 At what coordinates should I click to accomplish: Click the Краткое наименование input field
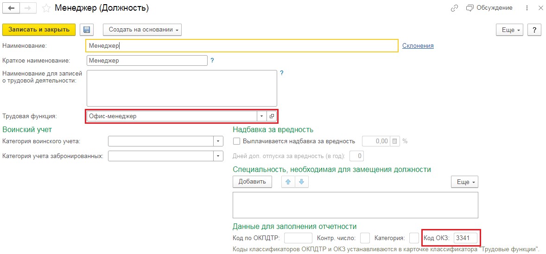pos(147,61)
